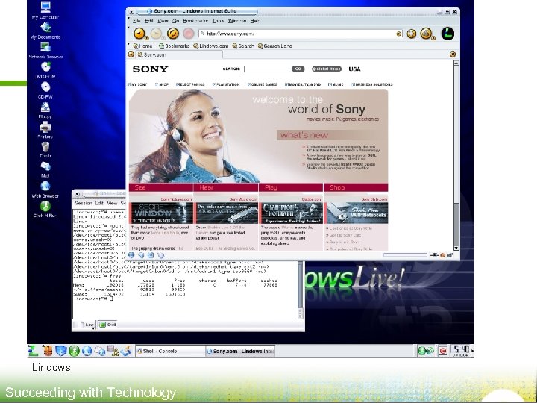
Task: Click the Lindows throbber logo in browser
Action: 447,34
